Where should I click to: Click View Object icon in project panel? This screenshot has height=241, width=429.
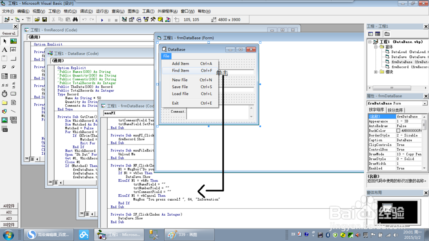click(x=378, y=34)
